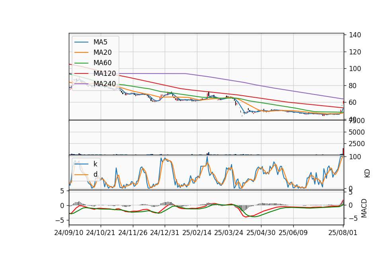Click the 120 price axis label
382x274 pixels.
(x=355, y=52)
